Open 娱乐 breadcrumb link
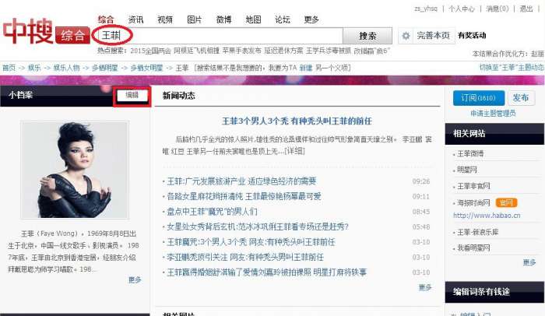This screenshot has height=316, width=545. point(34,68)
